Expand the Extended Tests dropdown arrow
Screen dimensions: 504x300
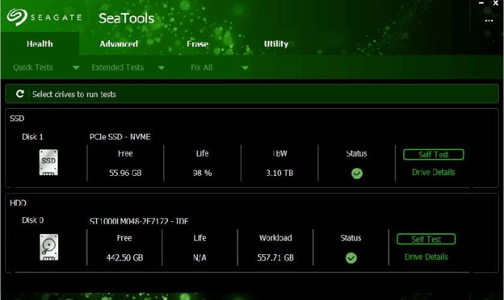(x=161, y=68)
